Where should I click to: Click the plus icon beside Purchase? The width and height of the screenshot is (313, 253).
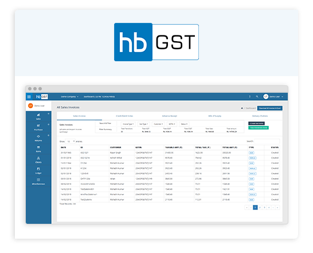(48, 124)
